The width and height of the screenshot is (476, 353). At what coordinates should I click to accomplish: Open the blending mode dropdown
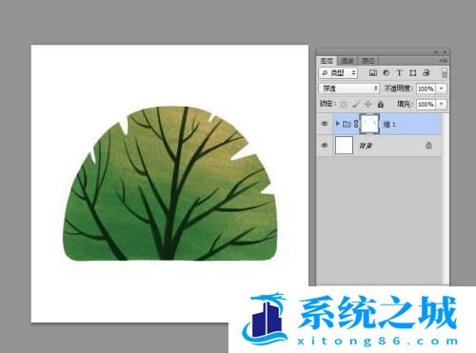pyautogui.click(x=348, y=88)
